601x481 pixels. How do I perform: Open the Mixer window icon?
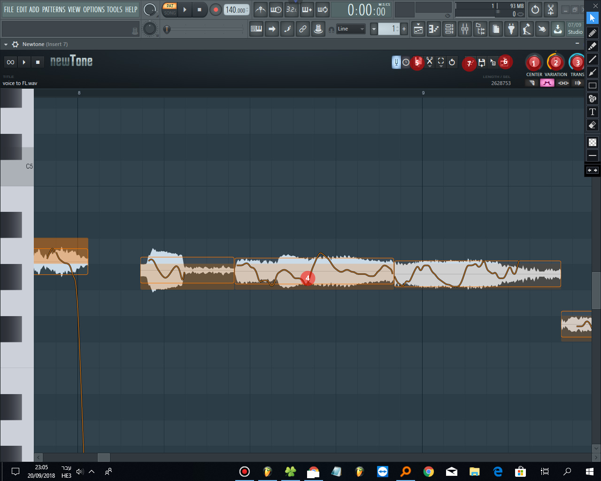point(465,29)
